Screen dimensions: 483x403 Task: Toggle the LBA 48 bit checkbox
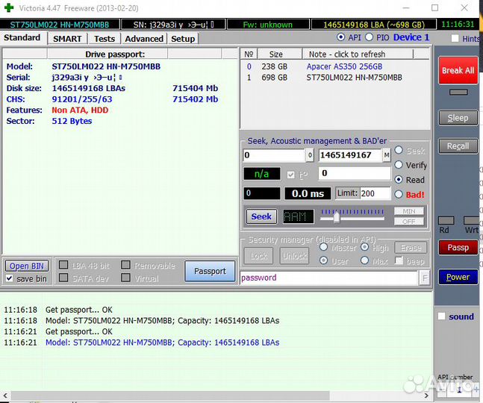pos(63,265)
